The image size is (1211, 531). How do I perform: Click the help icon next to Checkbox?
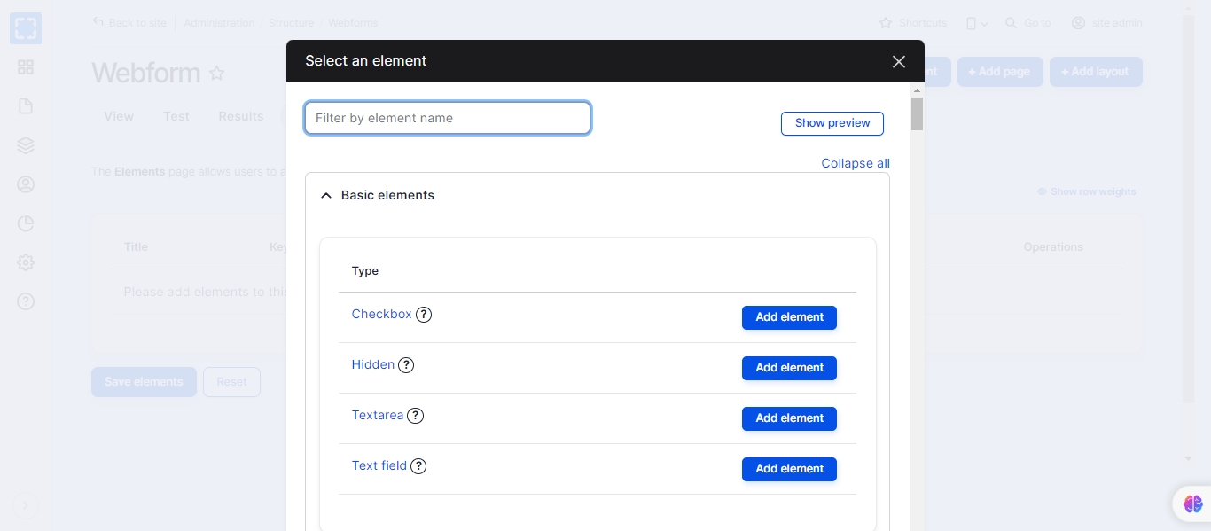coord(424,315)
